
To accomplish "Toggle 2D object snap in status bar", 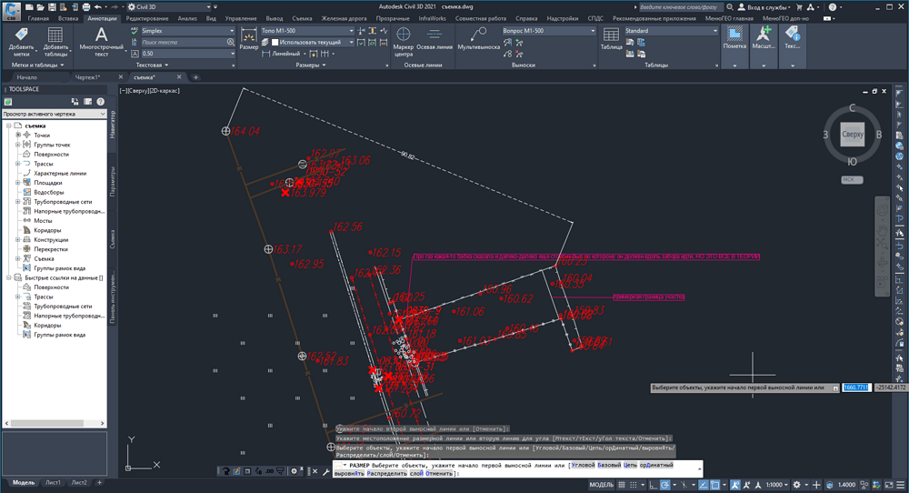I will tap(714, 484).
